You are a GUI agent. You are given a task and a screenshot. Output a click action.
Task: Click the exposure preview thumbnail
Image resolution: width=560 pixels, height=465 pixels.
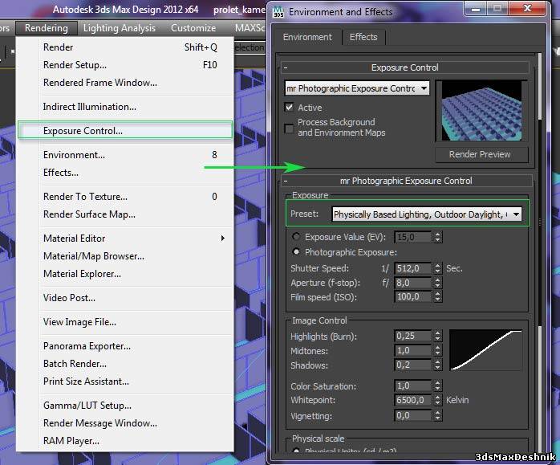[x=481, y=111]
